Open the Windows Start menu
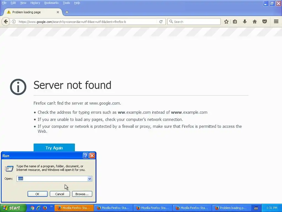Viewport: 282px width, 212px height. [x=13, y=208]
